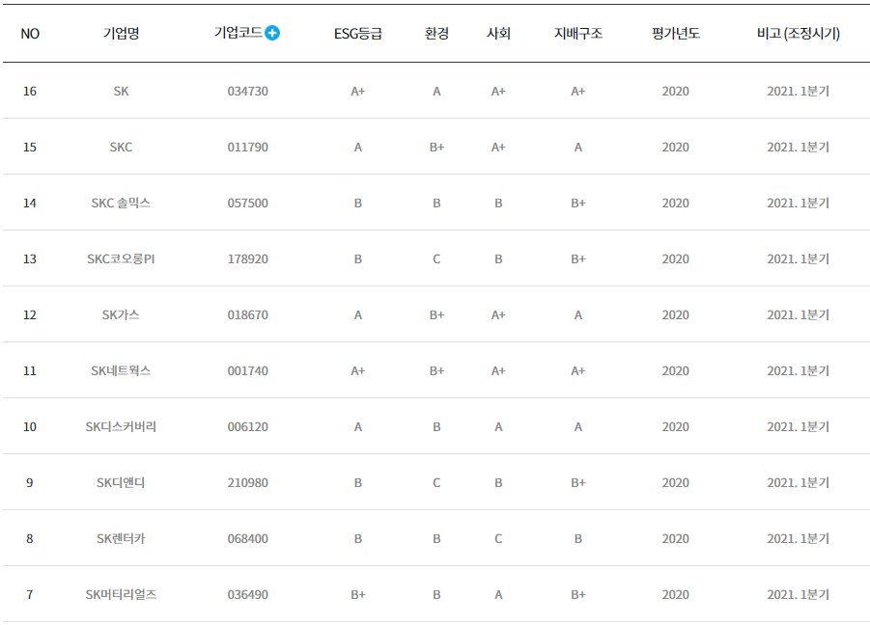Click the 환경 grade C in the SK디앤디 row
Image resolution: width=870 pixels, height=625 pixels.
click(x=436, y=482)
